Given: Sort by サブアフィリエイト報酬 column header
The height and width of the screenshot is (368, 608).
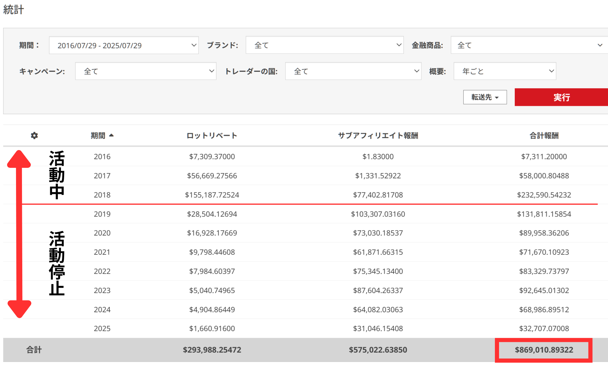Looking at the screenshot, I should coord(378,136).
